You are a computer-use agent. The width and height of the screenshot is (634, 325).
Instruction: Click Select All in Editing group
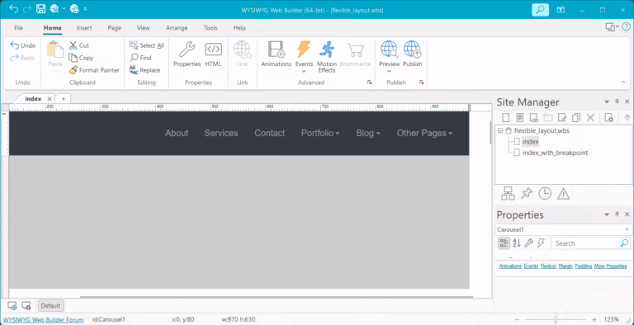click(146, 45)
